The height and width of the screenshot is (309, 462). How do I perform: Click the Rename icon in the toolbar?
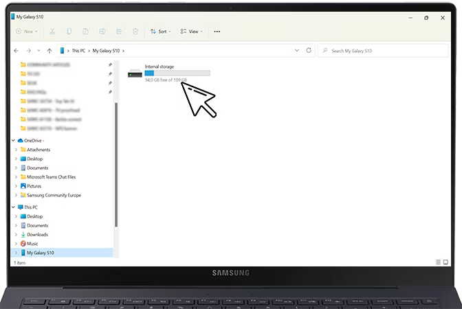[x=102, y=31]
